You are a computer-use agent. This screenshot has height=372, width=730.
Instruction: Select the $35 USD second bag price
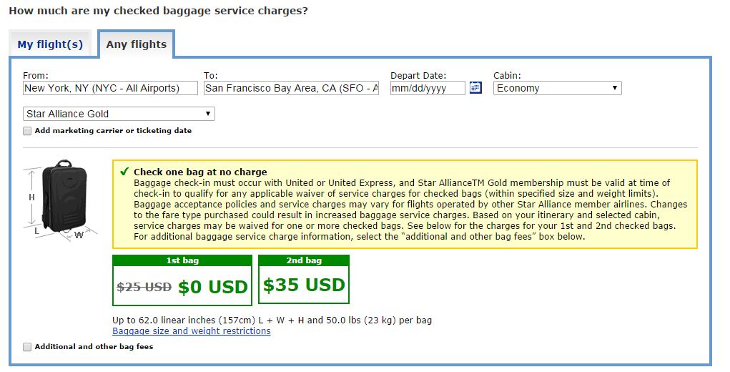304,285
